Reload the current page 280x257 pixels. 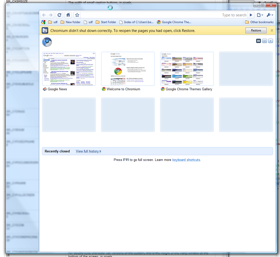(x=60, y=15)
